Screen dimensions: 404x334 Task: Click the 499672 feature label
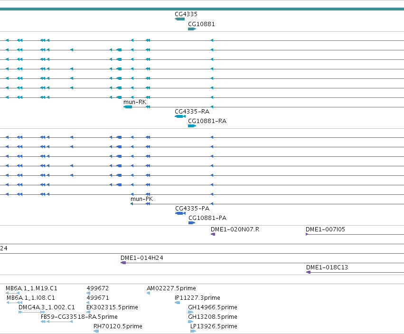tap(98, 288)
